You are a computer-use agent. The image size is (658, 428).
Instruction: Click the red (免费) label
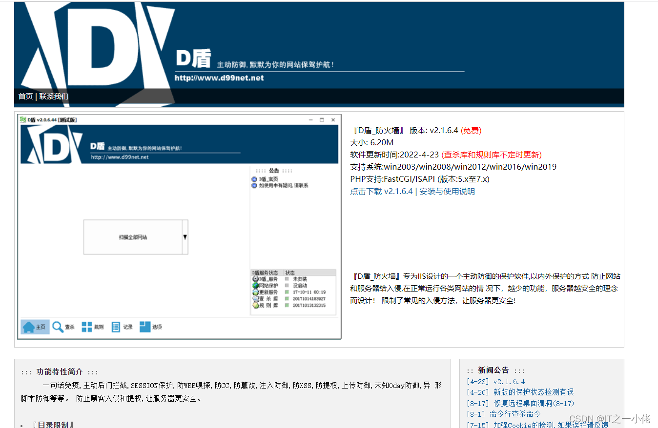coord(471,130)
